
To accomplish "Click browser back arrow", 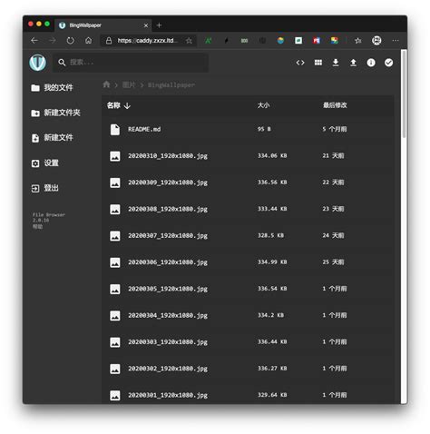I will click(x=34, y=41).
